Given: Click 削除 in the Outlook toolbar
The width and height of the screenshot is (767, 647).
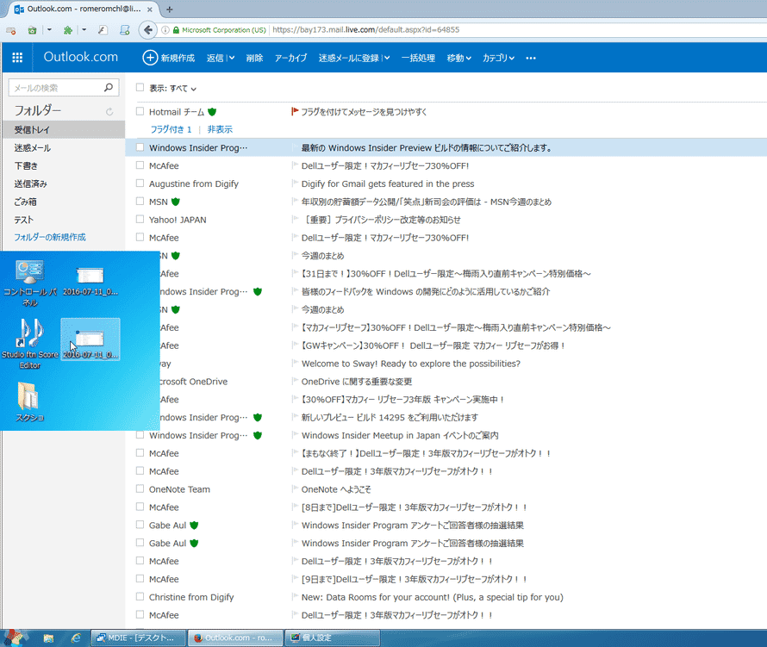Looking at the screenshot, I should 254,59.
